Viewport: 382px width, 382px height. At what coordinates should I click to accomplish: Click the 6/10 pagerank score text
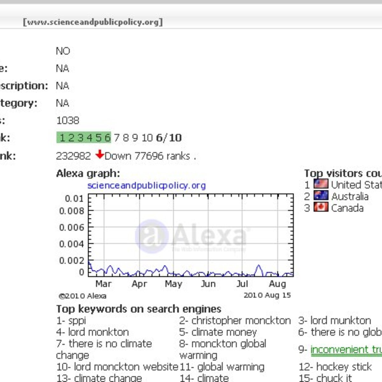coord(169,138)
